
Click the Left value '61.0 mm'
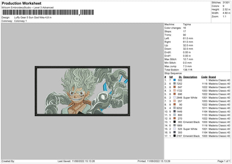[x=188, y=38]
